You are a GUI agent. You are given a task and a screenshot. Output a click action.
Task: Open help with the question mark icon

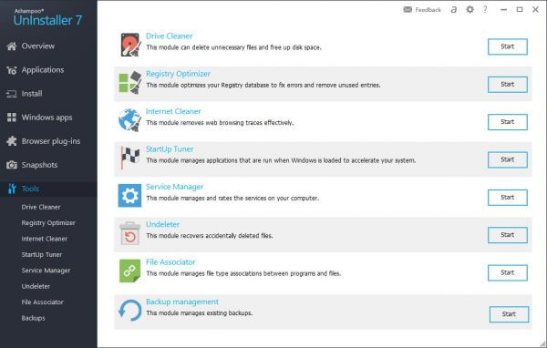(485, 9)
